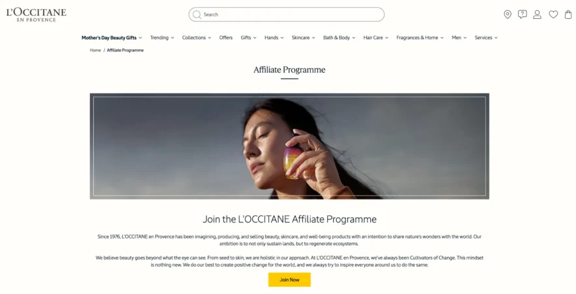Open the shopping bag icon

tap(568, 14)
